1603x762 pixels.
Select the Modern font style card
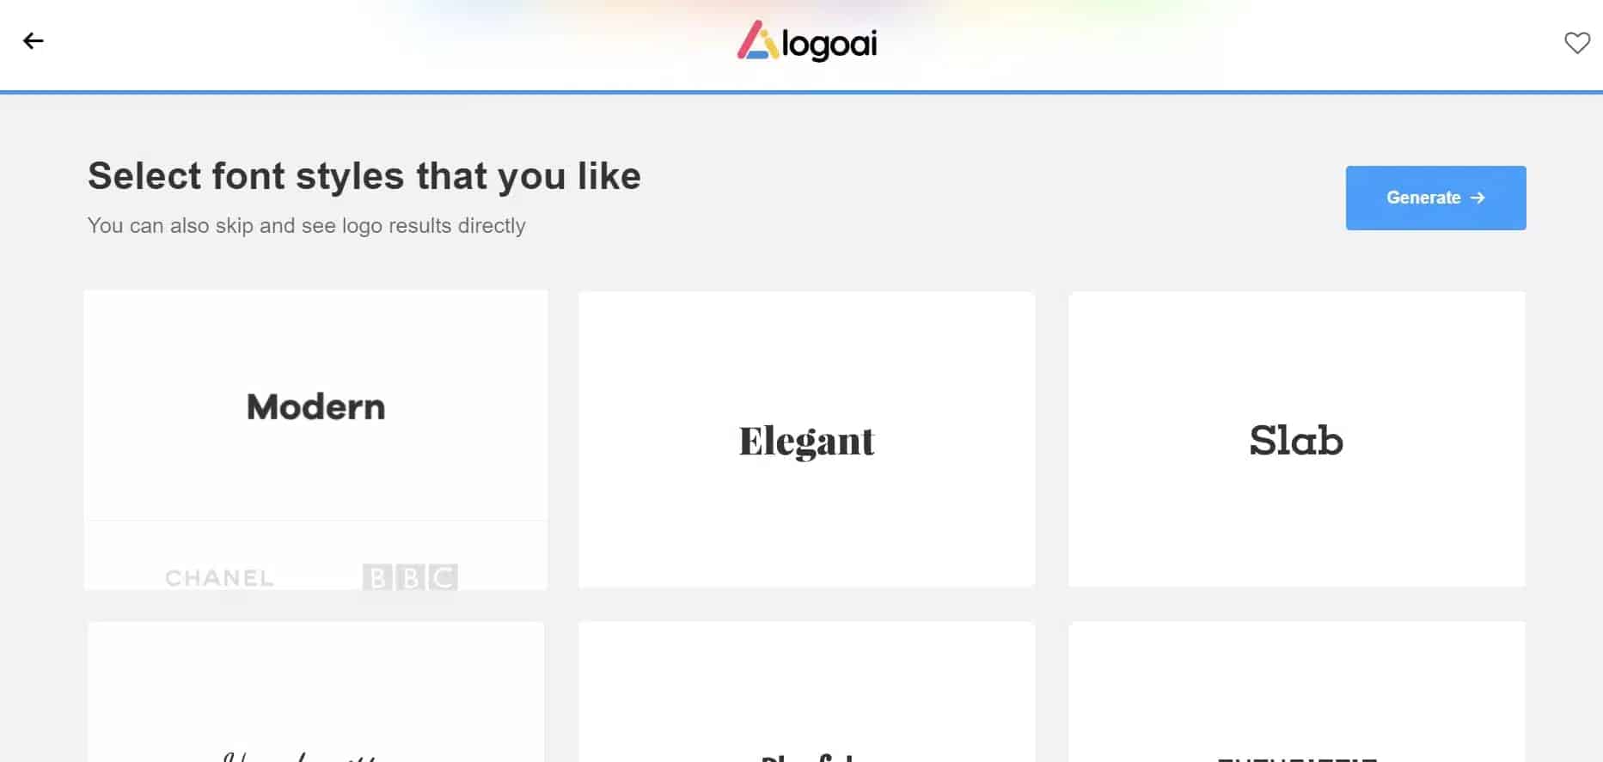click(x=315, y=440)
